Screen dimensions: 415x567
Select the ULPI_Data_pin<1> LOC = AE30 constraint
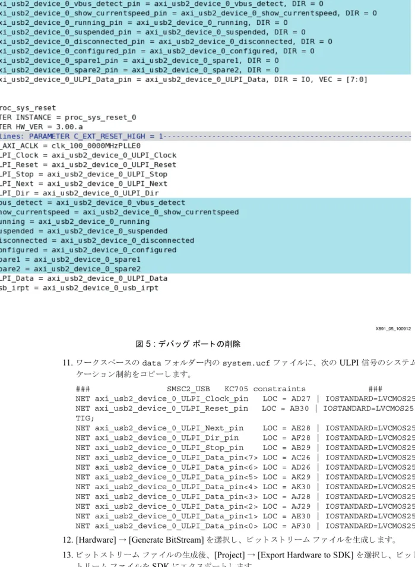245,516
